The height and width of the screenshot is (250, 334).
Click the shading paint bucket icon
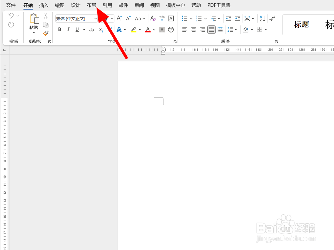[245, 29]
